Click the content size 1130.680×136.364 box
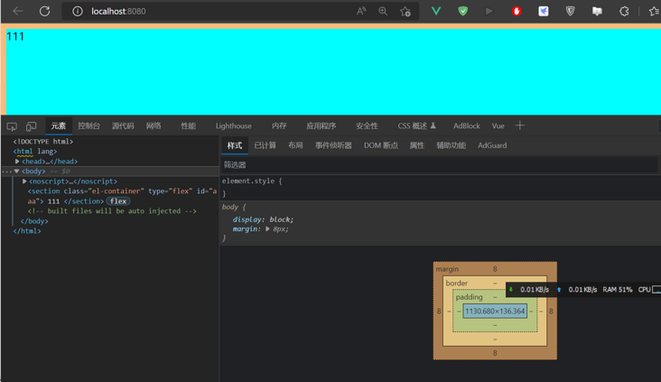661x382 pixels. pos(495,312)
